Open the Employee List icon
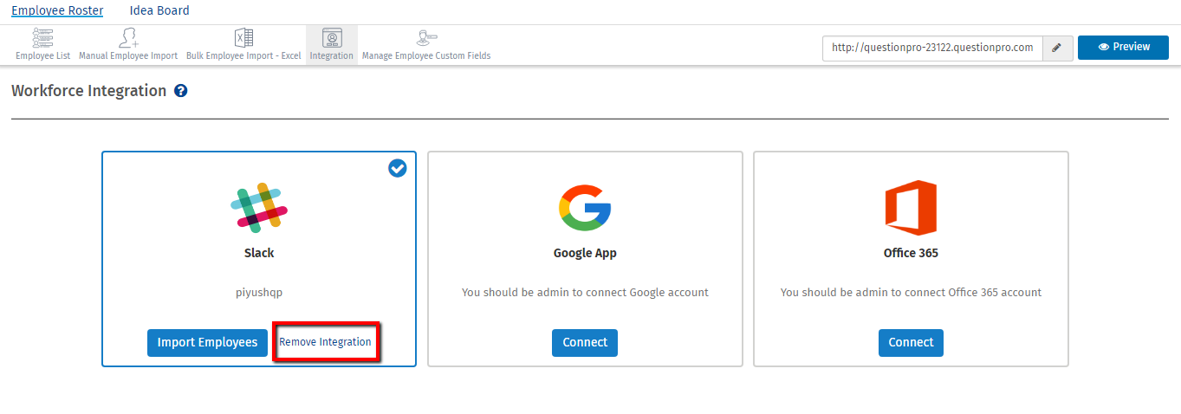The image size is (1181, 414). [x=42, y=39]
